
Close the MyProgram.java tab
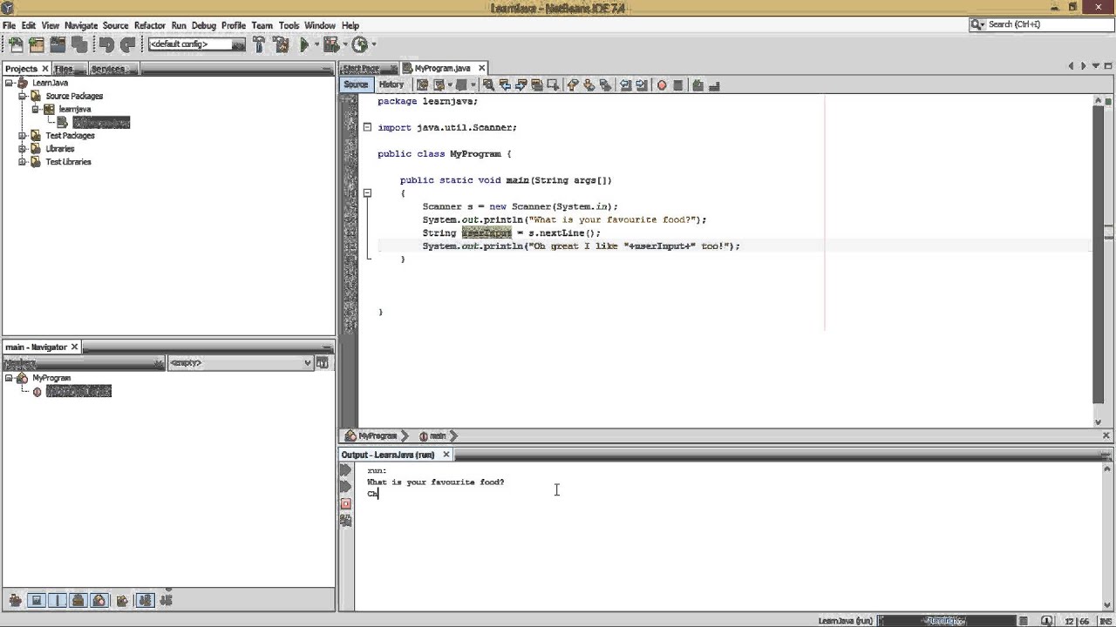pyautogui.click(x=481, y=68)
